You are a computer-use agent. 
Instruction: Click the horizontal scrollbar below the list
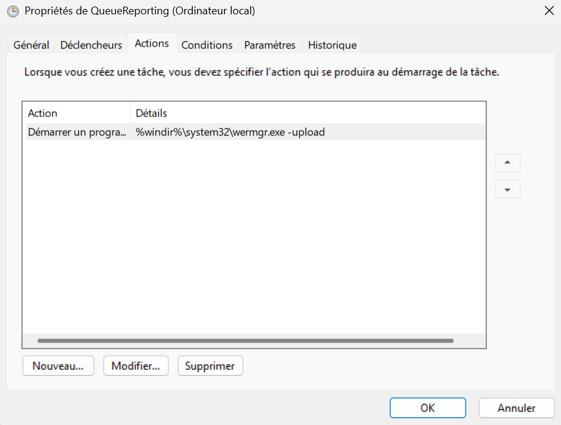pos(245,340)
